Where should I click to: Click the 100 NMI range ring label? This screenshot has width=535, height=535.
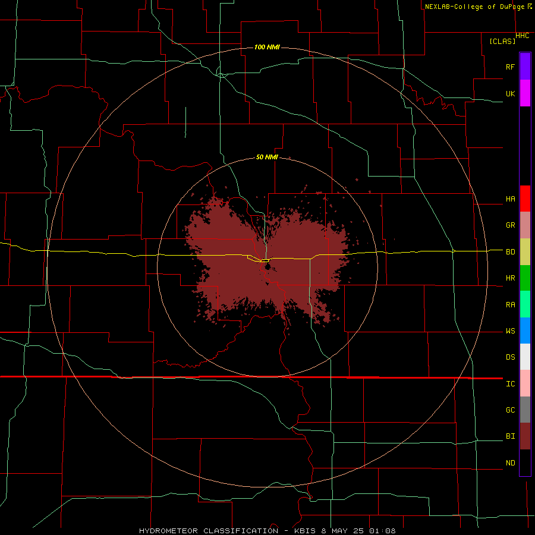(x=267, y=47)
